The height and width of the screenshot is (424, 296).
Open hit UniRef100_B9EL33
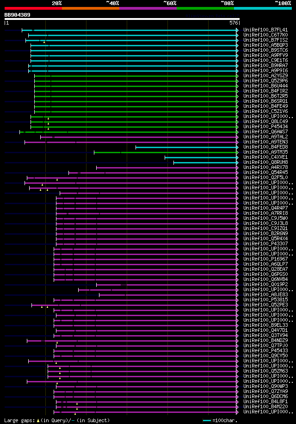265,325
